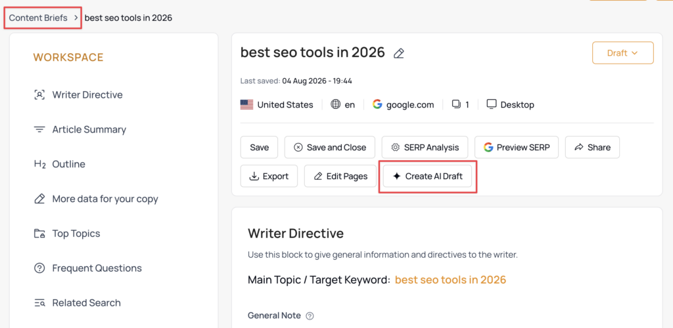
Task: Click the pencil icon beside brief title
Action: click(x=399, y=53)
